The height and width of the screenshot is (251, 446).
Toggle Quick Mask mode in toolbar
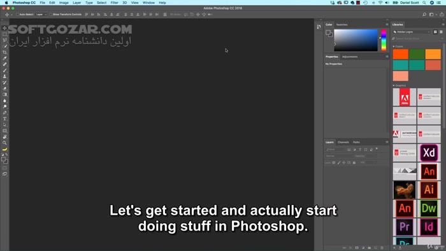coord(4,168)
